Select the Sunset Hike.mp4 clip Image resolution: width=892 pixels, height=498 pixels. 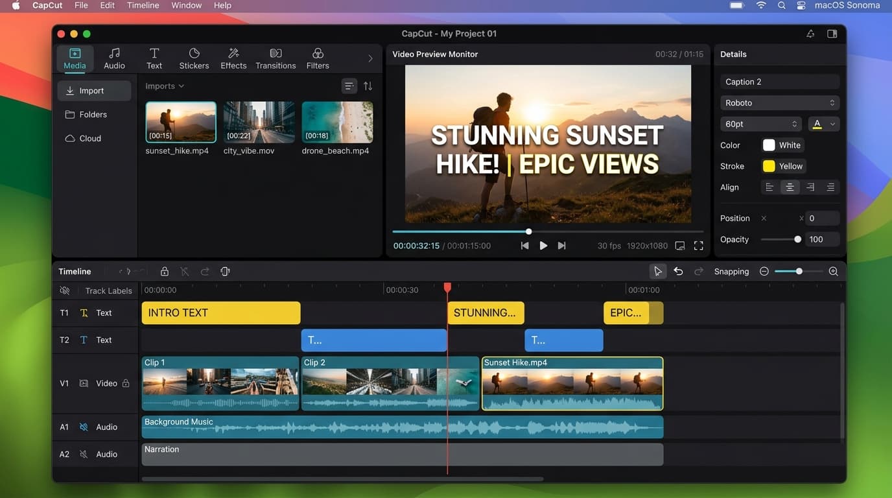click(572, 383)
